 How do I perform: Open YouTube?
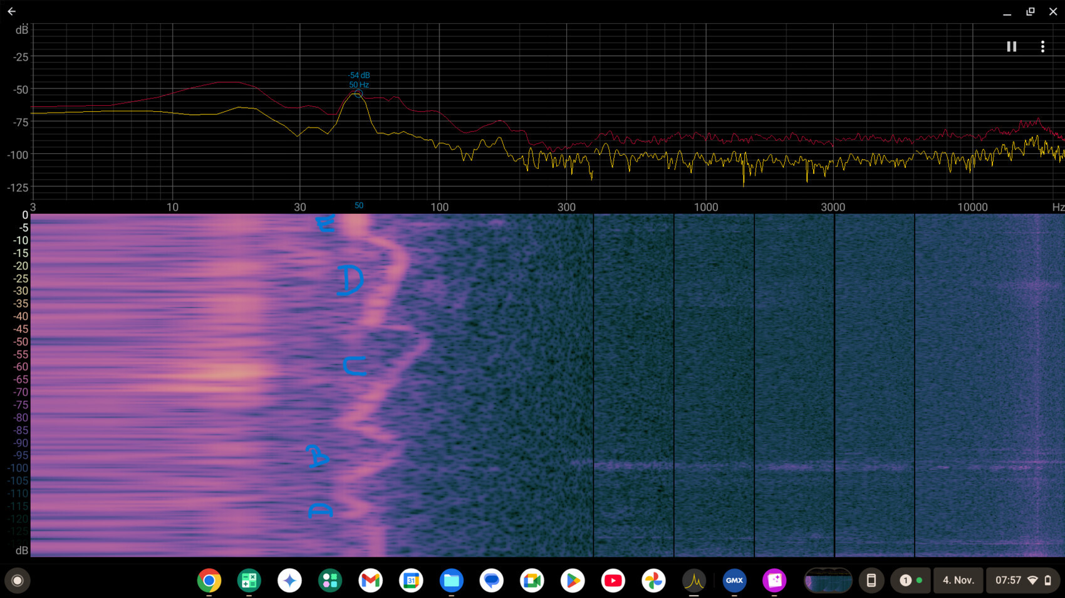[x=613, y=580]
